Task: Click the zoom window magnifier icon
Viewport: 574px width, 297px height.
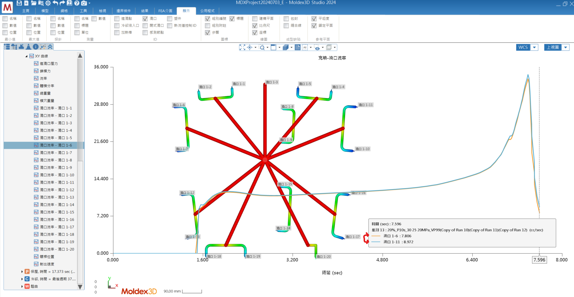Action: point(262,47)
